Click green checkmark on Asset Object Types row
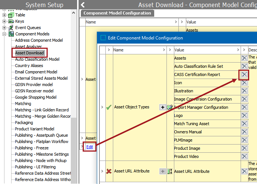This screenshot has height=184, width=257. click(x=109, y=107)
